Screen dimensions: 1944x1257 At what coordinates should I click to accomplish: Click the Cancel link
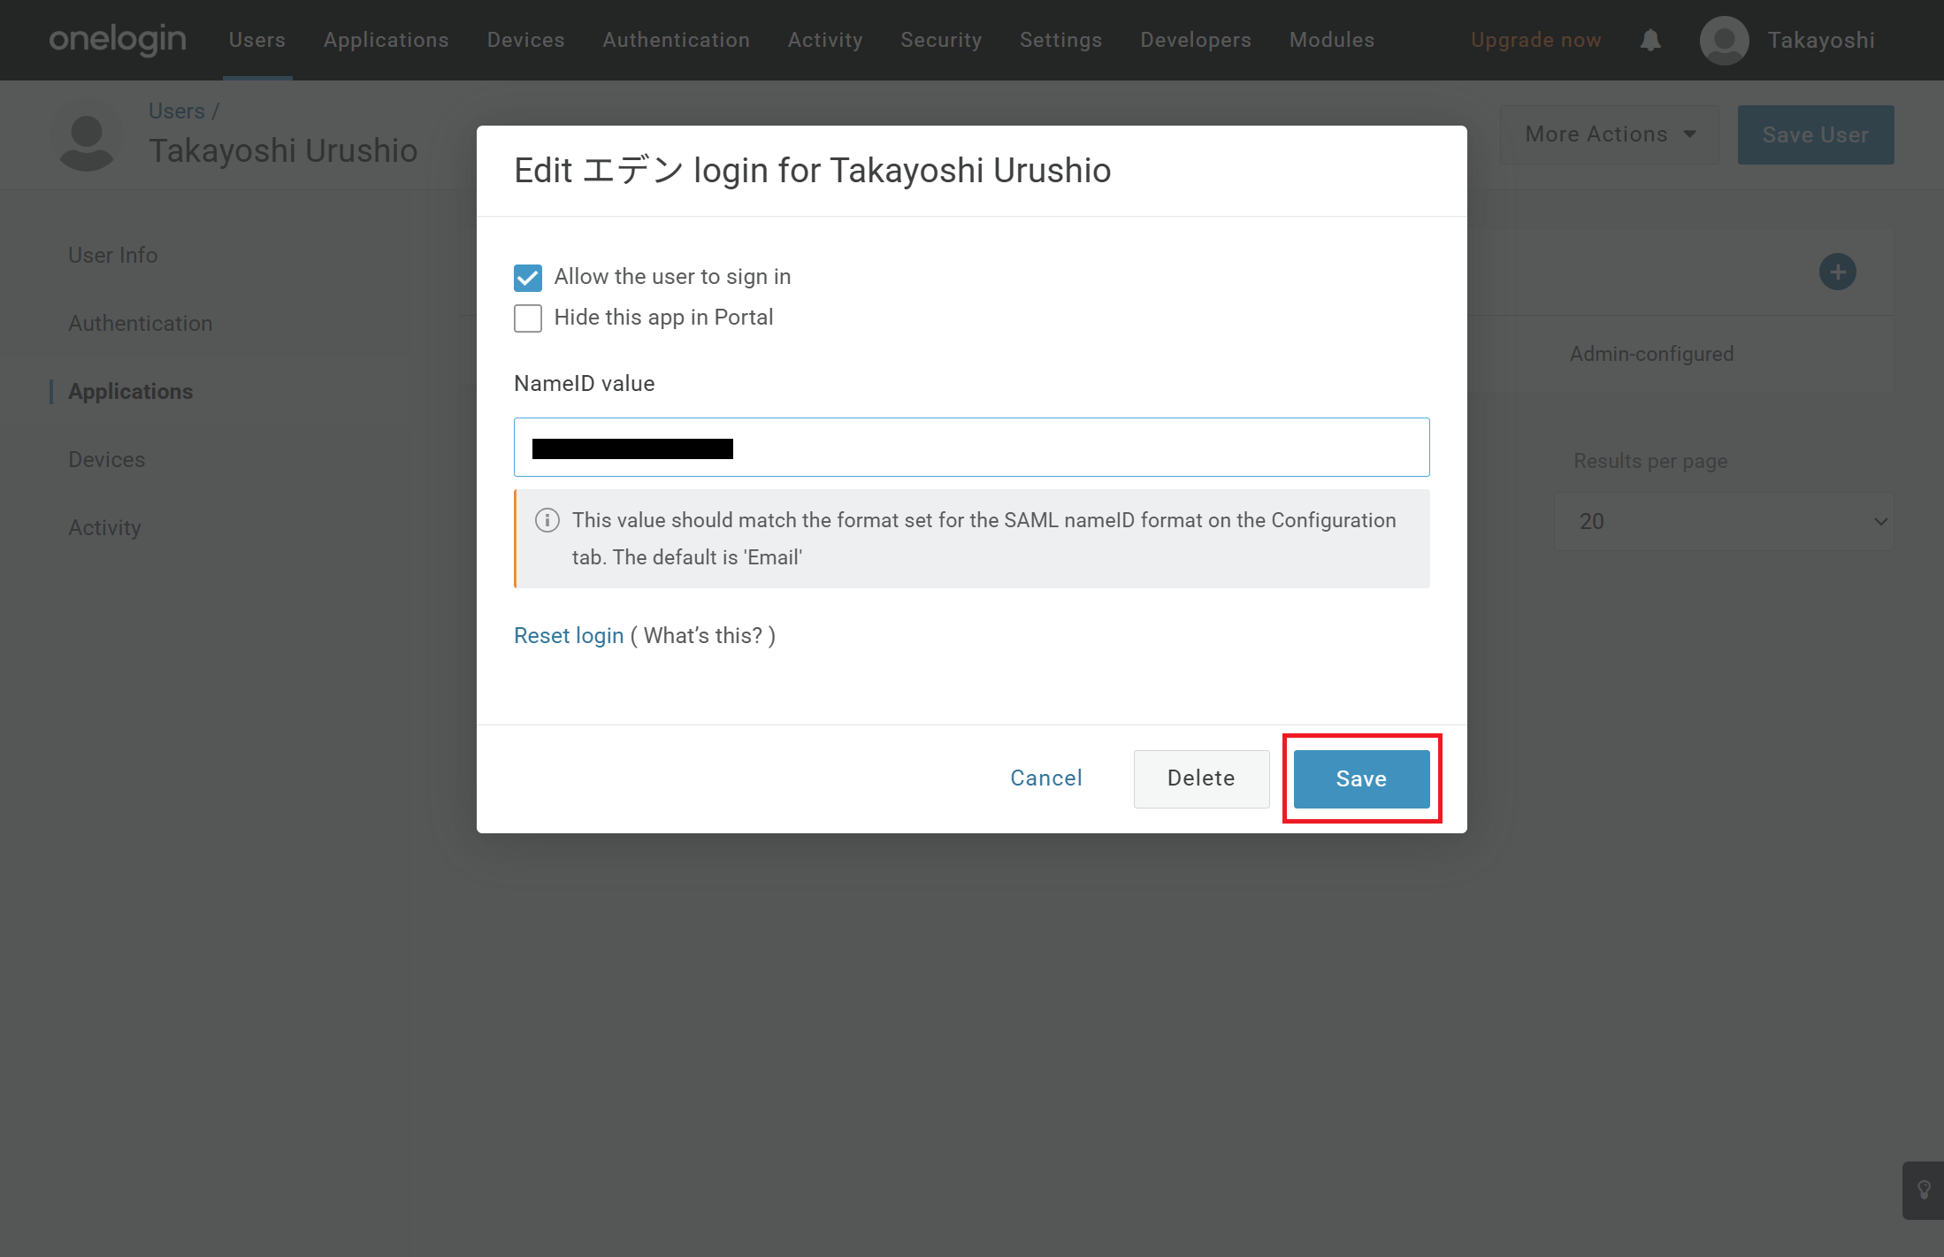[1046, 778]
